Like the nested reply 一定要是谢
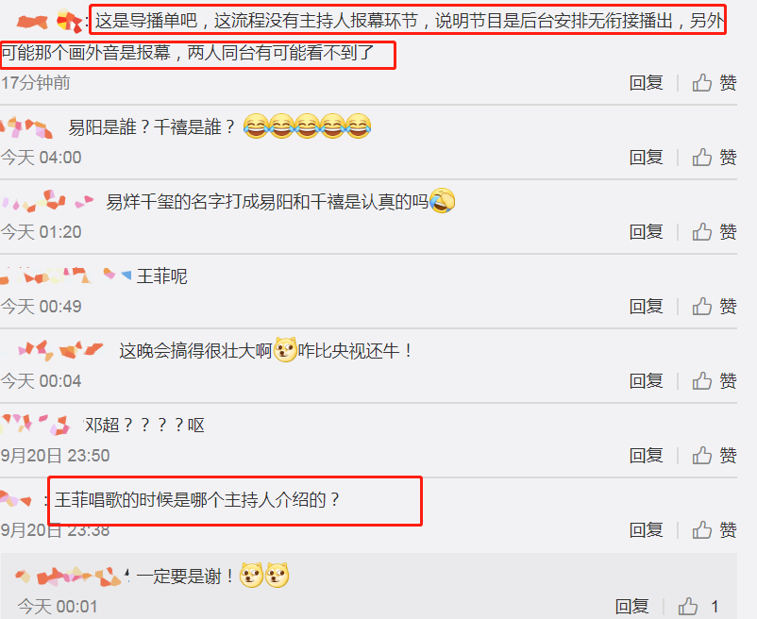757x619 pixels. (x=698, y=607)
